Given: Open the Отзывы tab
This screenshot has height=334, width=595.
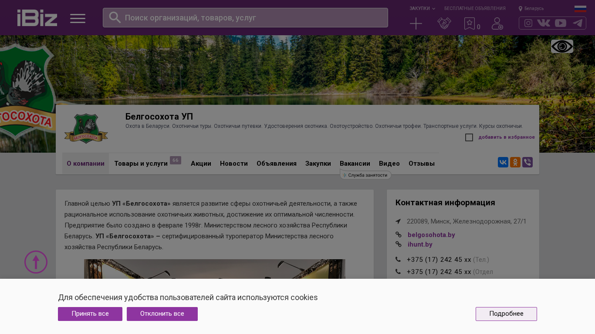Looking at the screenshot, I should 422,164.
